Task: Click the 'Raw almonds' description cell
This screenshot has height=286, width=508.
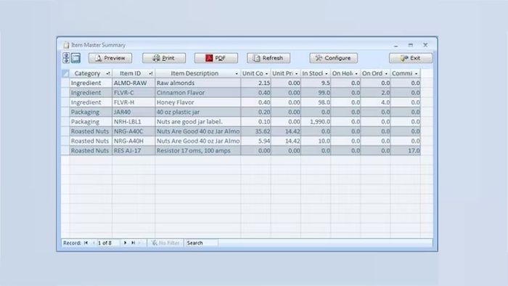Action: click(x=198, y=83)
